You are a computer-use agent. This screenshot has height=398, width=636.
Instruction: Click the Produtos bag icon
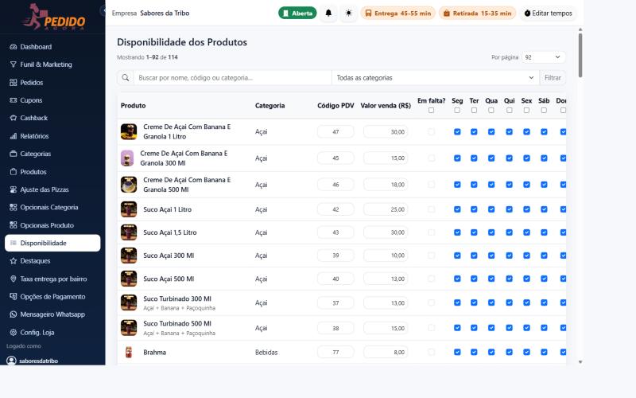[13, 172]
